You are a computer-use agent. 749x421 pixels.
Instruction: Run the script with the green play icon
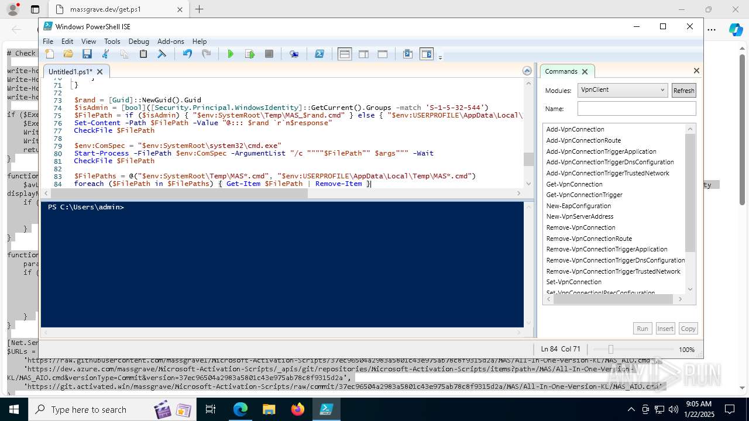(x=231, y=54)
